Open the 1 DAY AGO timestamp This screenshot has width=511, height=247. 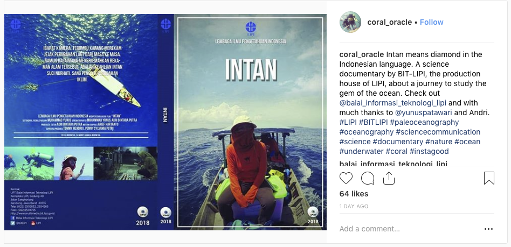[x=354, y=206]
